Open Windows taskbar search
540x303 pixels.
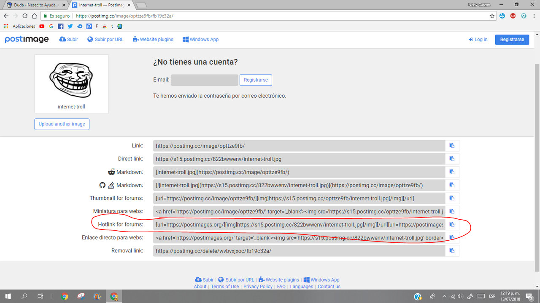pos(24,296)
